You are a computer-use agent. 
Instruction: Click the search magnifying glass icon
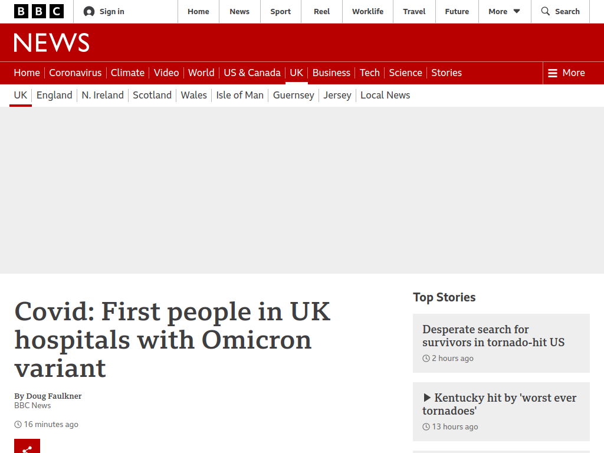coord(546,11)
